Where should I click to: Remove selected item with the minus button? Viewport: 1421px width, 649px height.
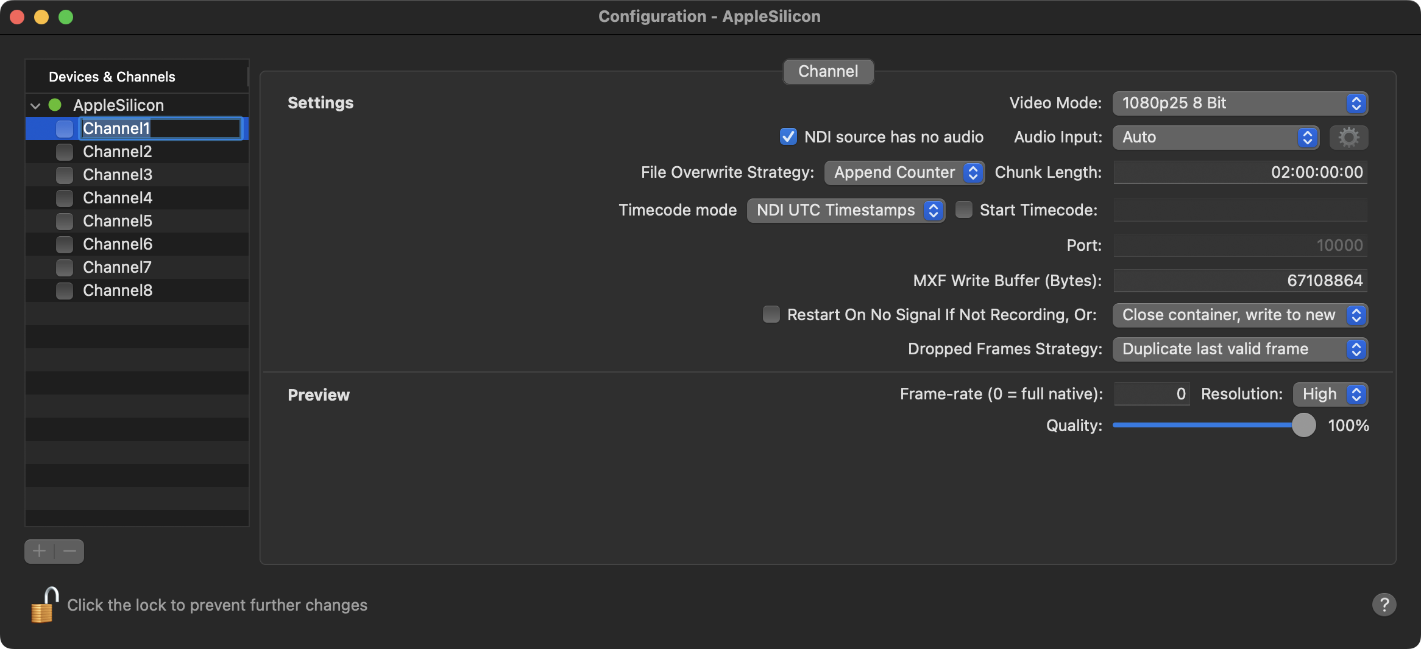69,552
